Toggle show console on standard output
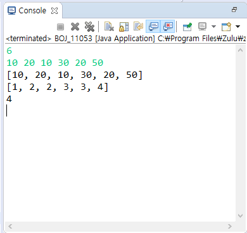 [x=153, y=27]
